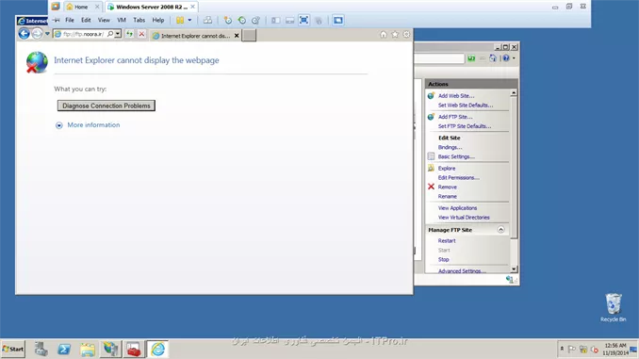This screenshot has width=639, height=359.
Task: Open Bindings in IIS Edit Site section
Action: [x=450, y=147]
